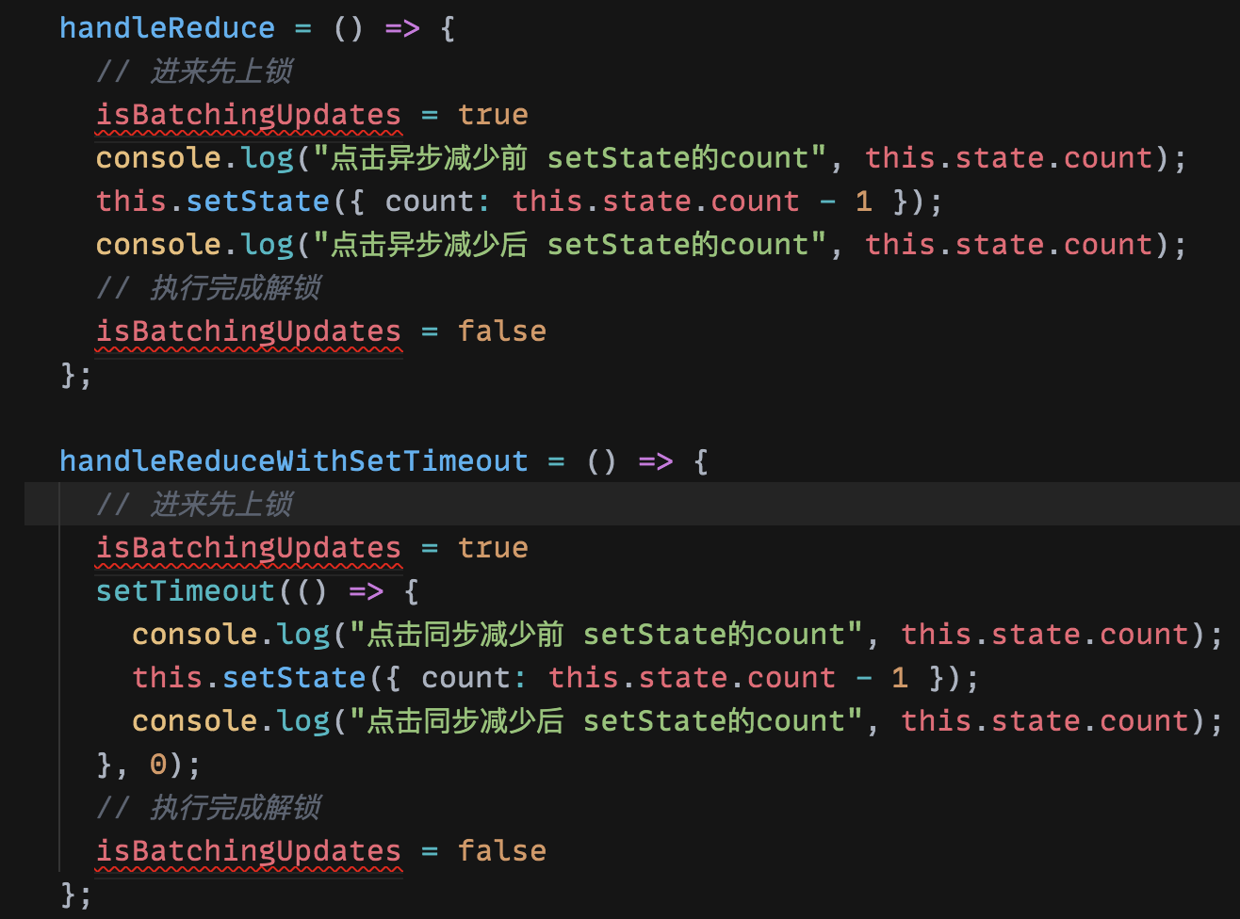This screenshot has height=919, width=1240.
Task: Click the last 执行完成解锁 comment in the file
Action: tap(209, 808)
